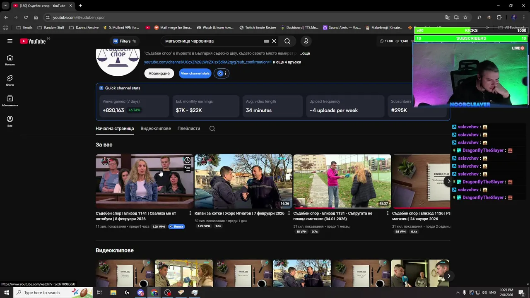530x298 pixels.
Task: Play the Епизод 1131 thumbnail
Action: (342, 181)
